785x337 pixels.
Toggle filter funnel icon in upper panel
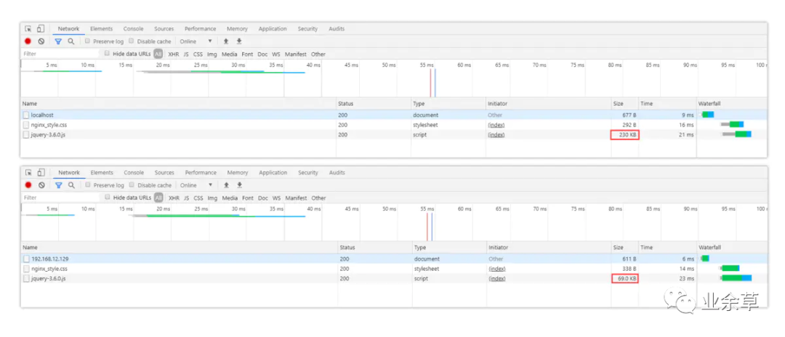pyautogui.click(x=58, y=41)
